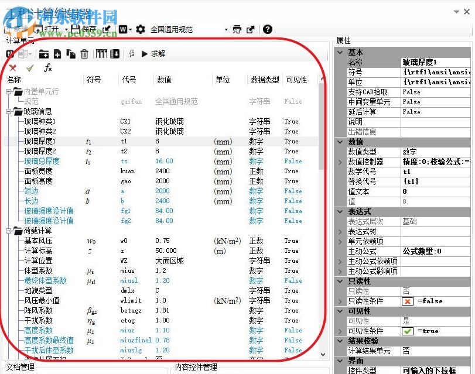Click the Word export (W) toolbar icon
This screenshot has width=475, height=374.
(x=122, y=29)
